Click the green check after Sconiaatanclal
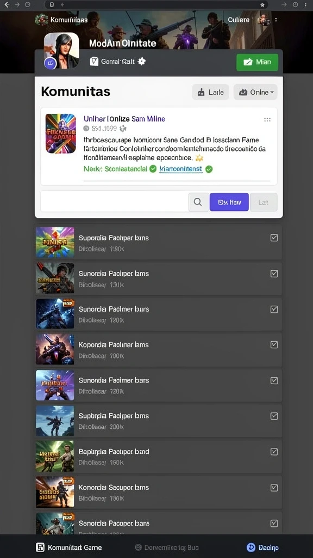 pos(153,169)
